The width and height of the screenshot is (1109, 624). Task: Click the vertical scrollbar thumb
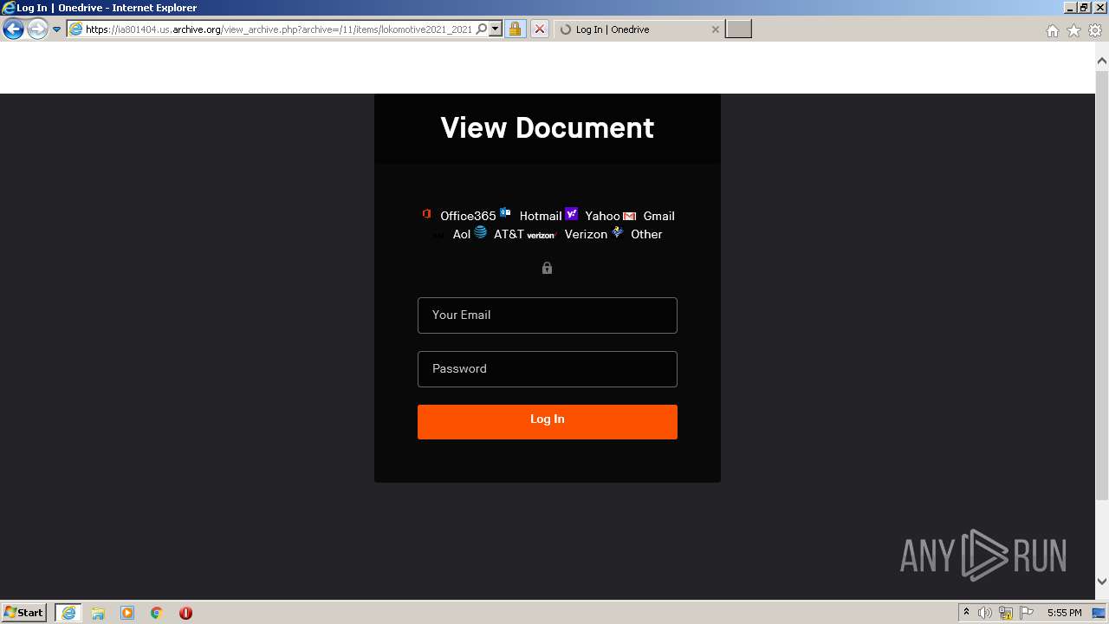pos(1102,285)
